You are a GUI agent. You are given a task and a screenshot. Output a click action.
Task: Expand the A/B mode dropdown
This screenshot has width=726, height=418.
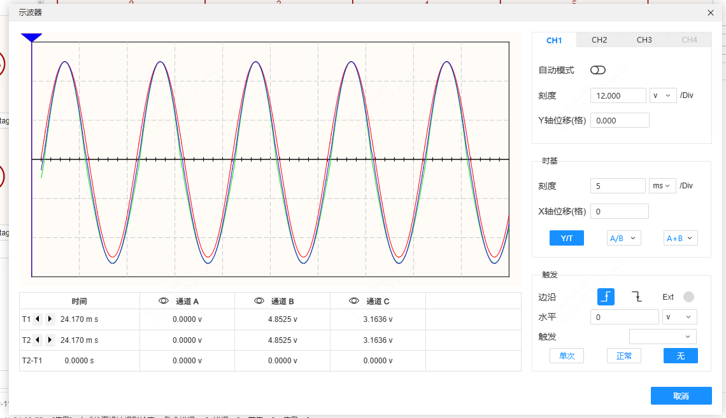623,238
